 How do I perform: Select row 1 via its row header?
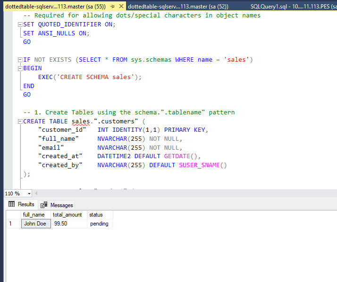[11, 224]
